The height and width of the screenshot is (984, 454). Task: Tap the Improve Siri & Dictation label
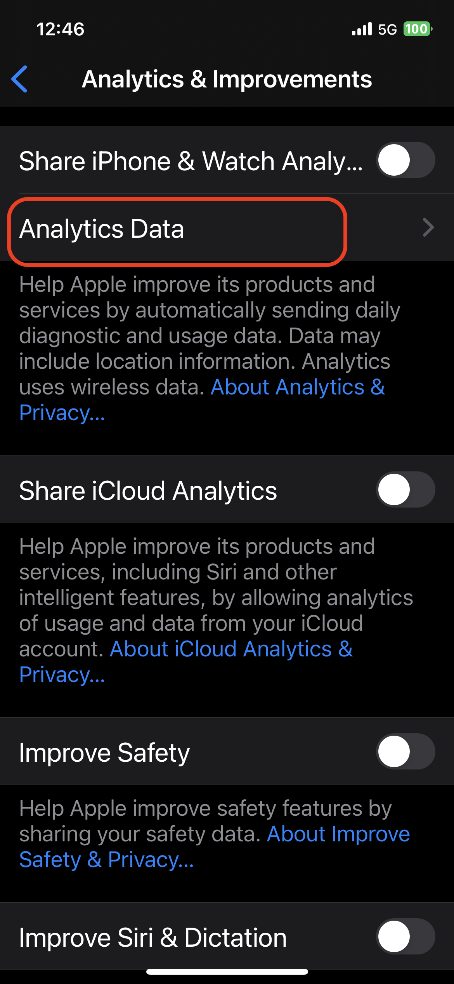click(153, 938)
